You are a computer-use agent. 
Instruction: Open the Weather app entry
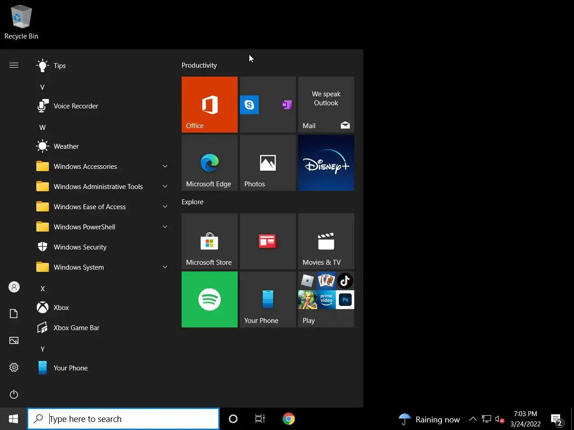(x=103, y=146)
